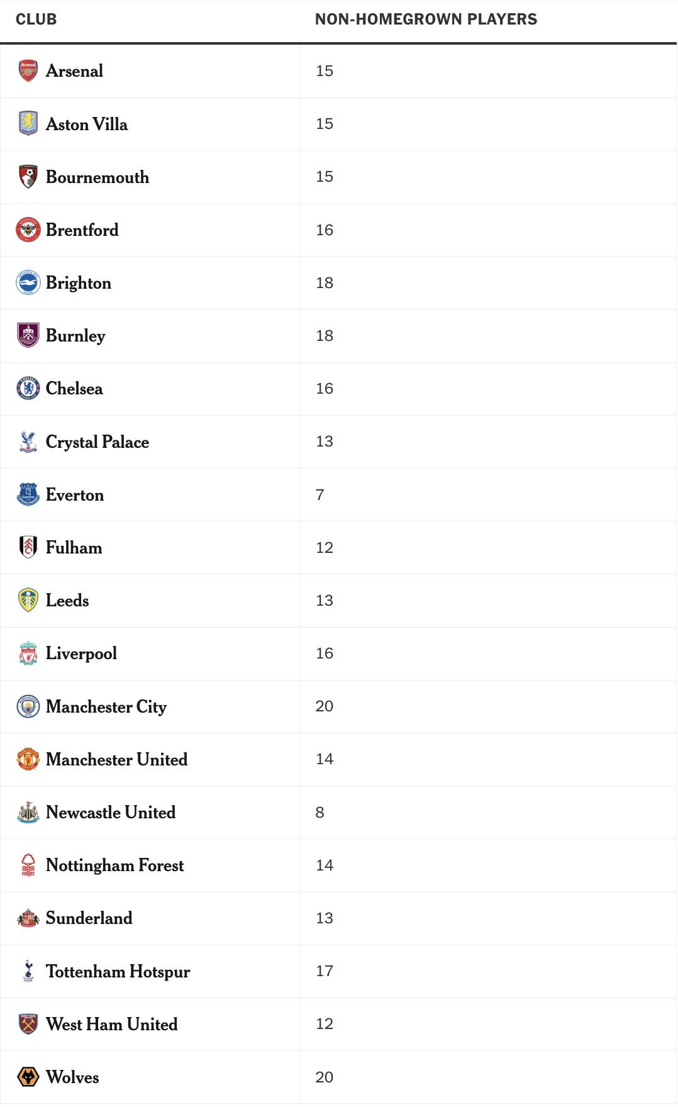Click the CLUB column header
Viewport: 678px width, 1107px height.
(x=36, y=19)
